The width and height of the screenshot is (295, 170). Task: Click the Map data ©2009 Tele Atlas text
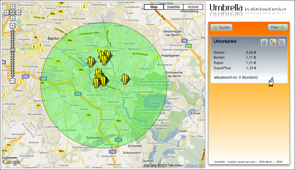(163, 165)
